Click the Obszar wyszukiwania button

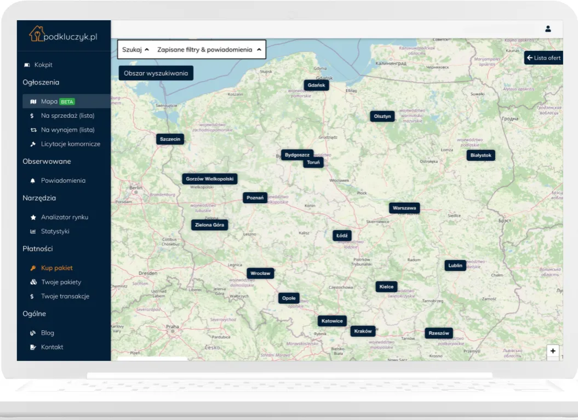click(156, 72)
